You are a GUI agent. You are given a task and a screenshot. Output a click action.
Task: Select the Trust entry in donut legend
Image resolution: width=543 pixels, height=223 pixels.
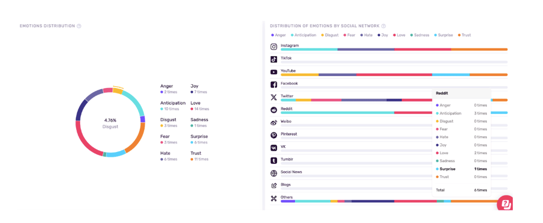click(200, 156)
